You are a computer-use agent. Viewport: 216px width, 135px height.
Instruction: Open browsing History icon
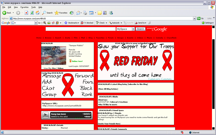click(71, 13)
